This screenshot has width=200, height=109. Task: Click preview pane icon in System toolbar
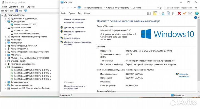click(x=149, y=13)
